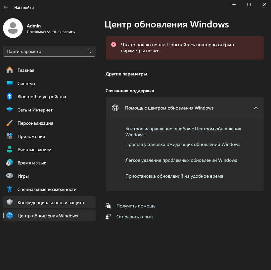Viewport: 271px width, 270px height.
Task: Click the sync arrows icon for Центр обновления
Action: coord(10,215)
